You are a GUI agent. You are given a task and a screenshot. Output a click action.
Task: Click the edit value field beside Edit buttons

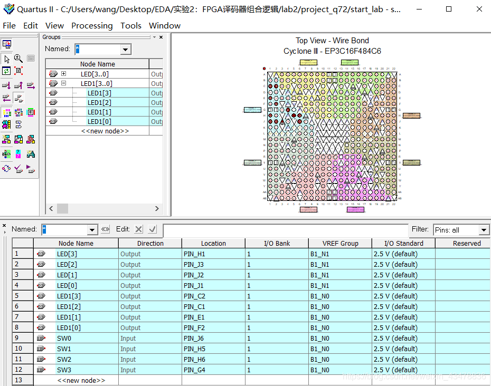tap(286, 230)
